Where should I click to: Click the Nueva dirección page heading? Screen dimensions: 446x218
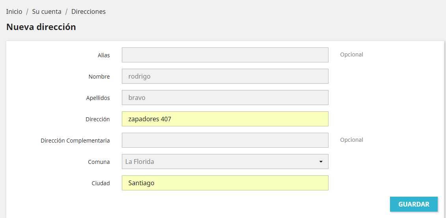point(41,27)
